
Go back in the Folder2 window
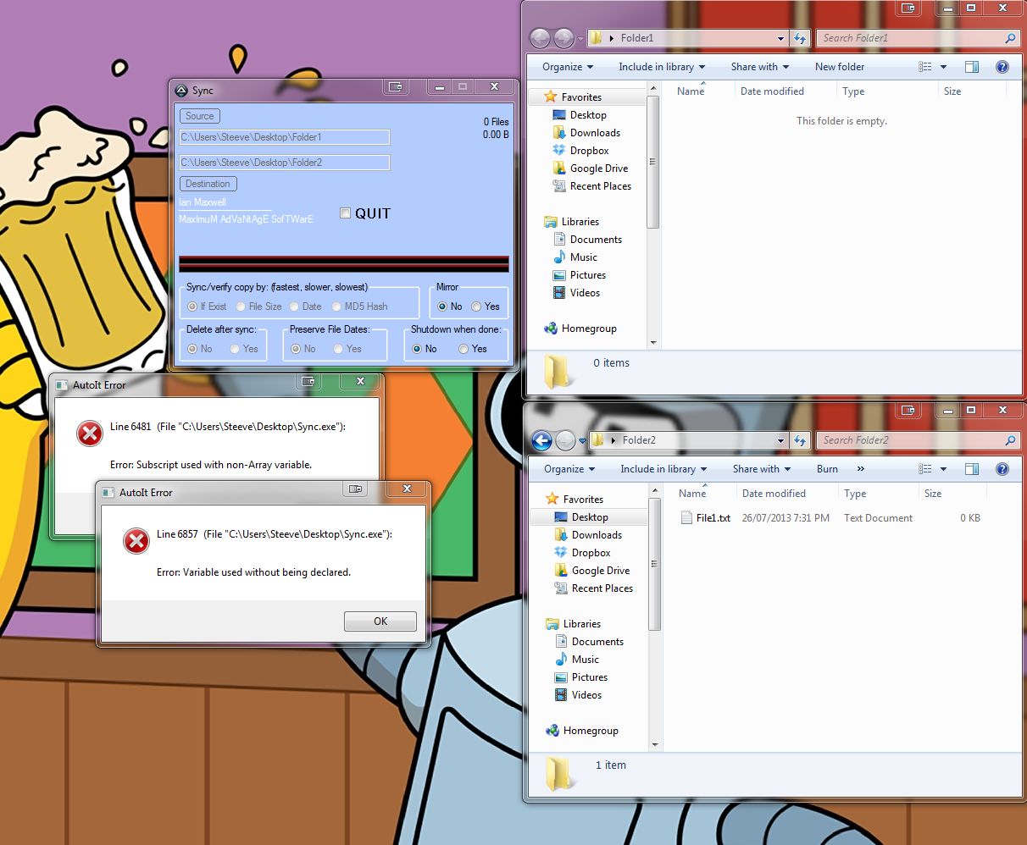pyautogui.click(x=541, y=440)
